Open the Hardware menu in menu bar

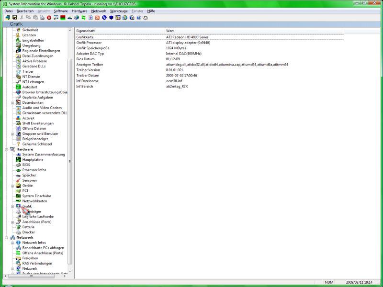[x=79, y=11]
